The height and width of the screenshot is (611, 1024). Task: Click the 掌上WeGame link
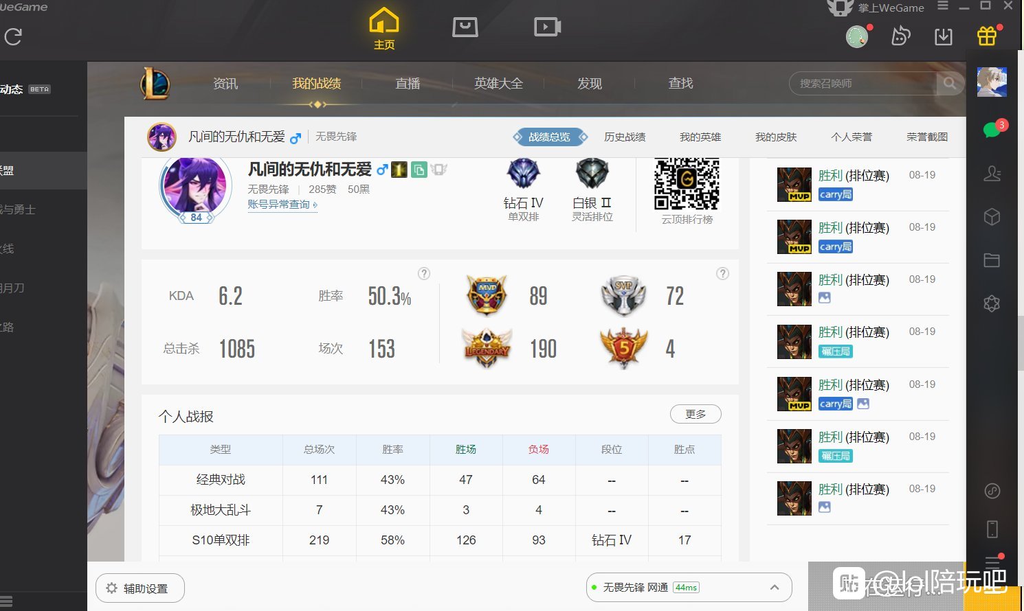coord(891,8)
